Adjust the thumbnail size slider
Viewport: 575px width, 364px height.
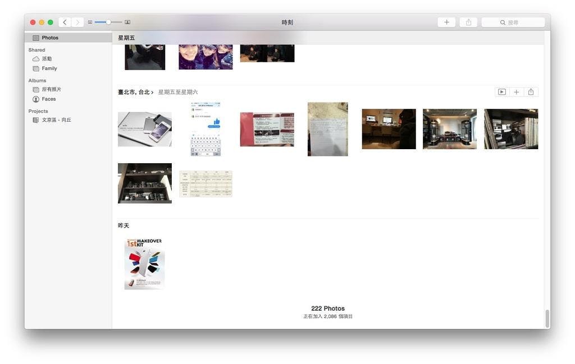click(x=108, y=22)
